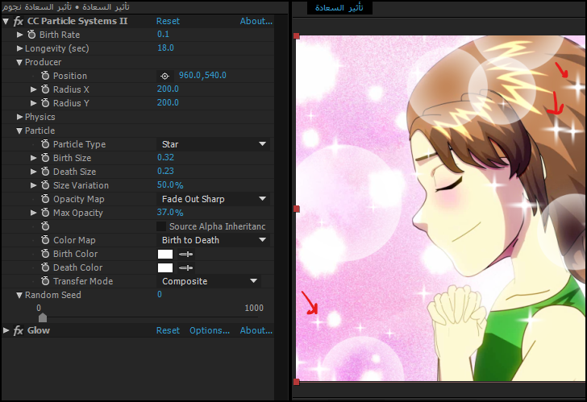
Task: Collapse the Particle group
Action: pos(19,131)
